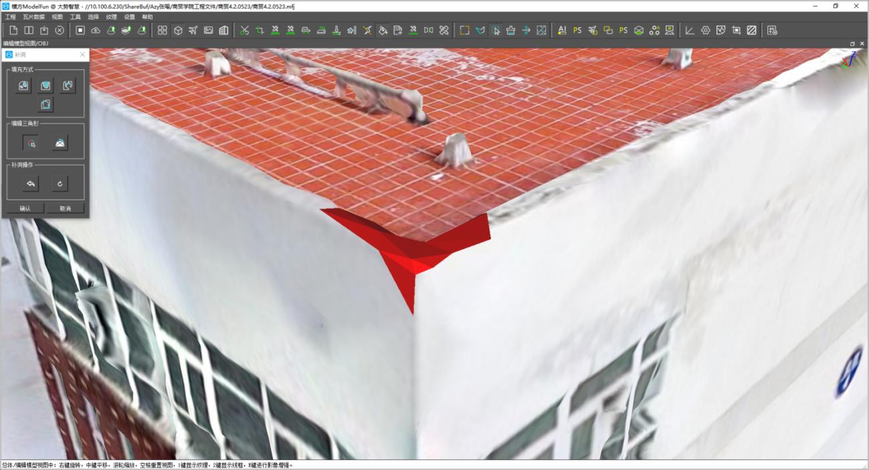Open the 选择 menu

click(93, 17)
